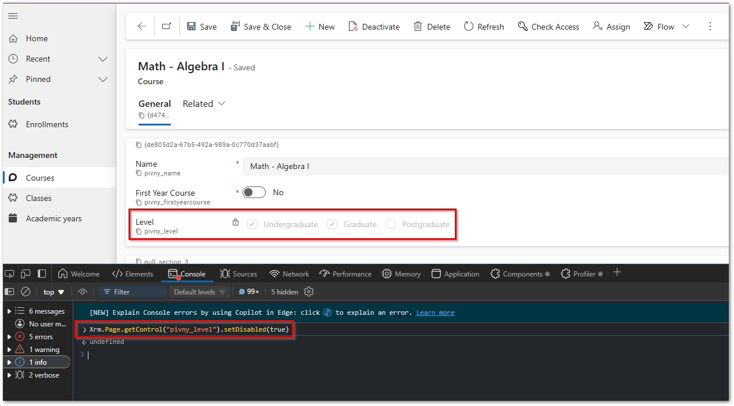
Task: Select the Console DevTools tab
Action: 187,274
